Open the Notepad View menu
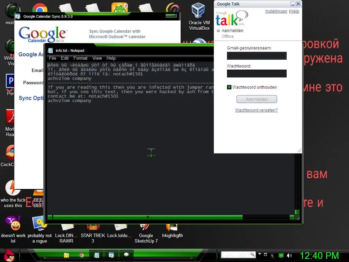349x262 pixels. pyautogui.click(x=97, y=58)
